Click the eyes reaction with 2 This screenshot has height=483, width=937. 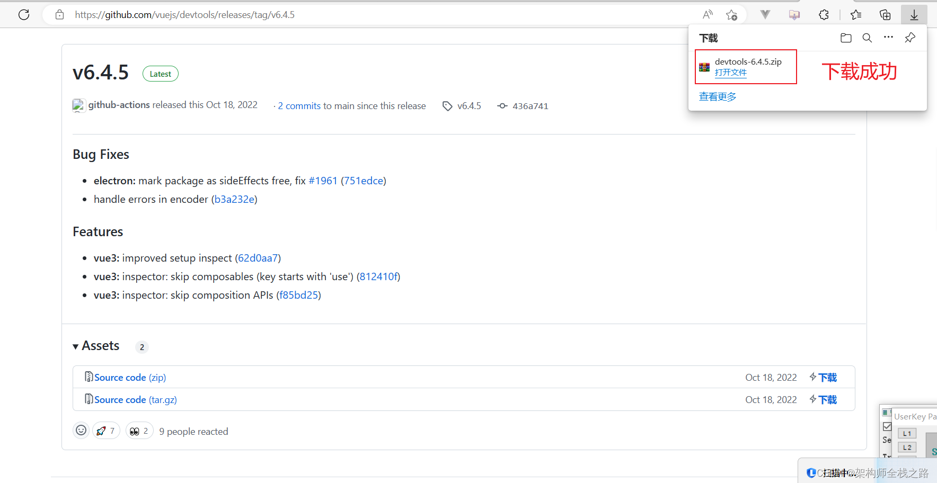point(139,431)
